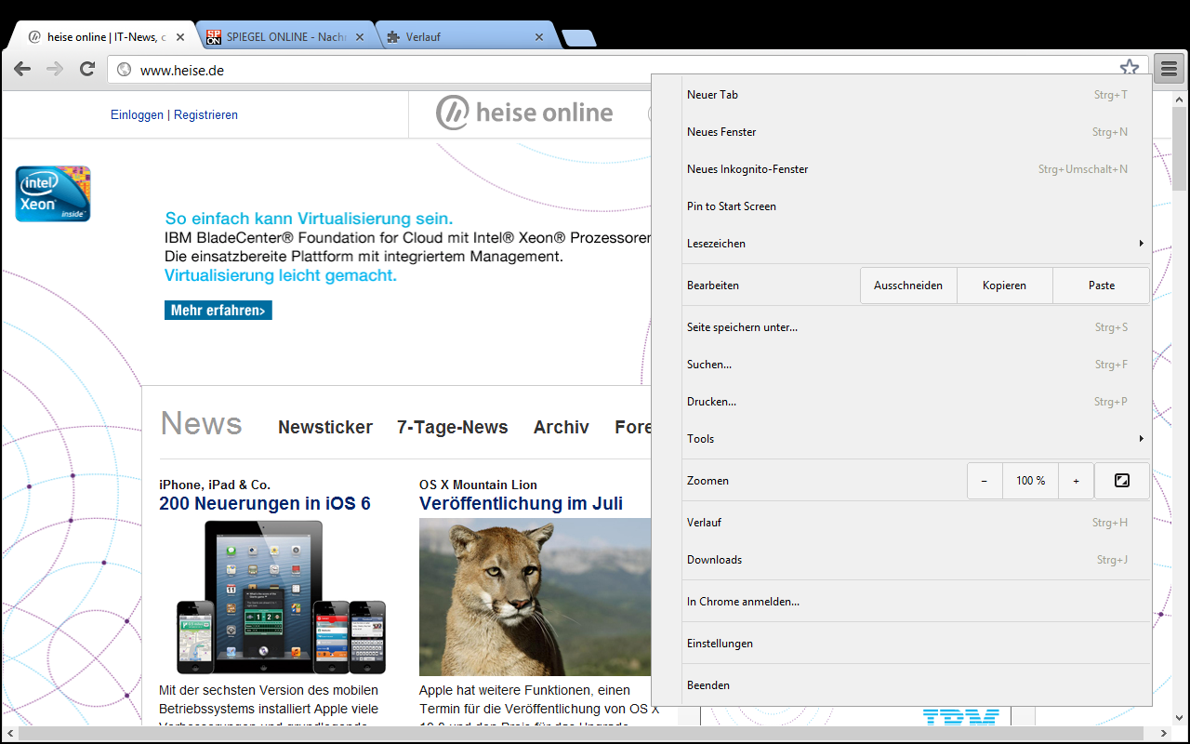The height and width of the screenshot is (744, 1190).
Task: Decrease zoom with the minus button
Action: point(985,481)
